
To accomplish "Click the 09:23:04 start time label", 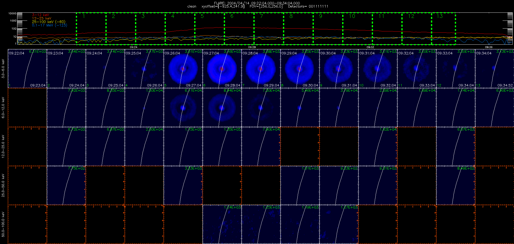I will click(x=55, y=53).
